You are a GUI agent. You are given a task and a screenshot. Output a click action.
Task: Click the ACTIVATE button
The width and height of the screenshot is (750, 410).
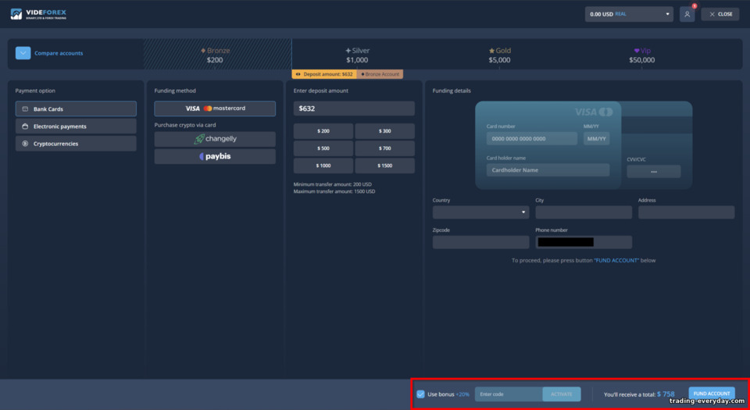coord(562,394)
